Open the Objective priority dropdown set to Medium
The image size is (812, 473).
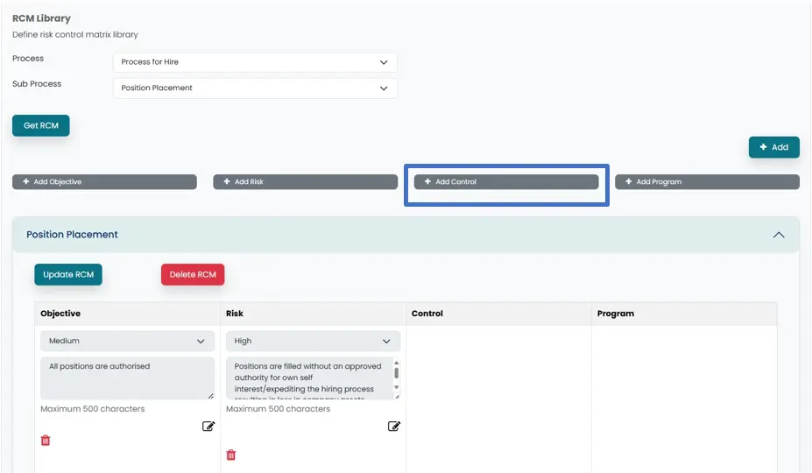click(x=127, y=341)
